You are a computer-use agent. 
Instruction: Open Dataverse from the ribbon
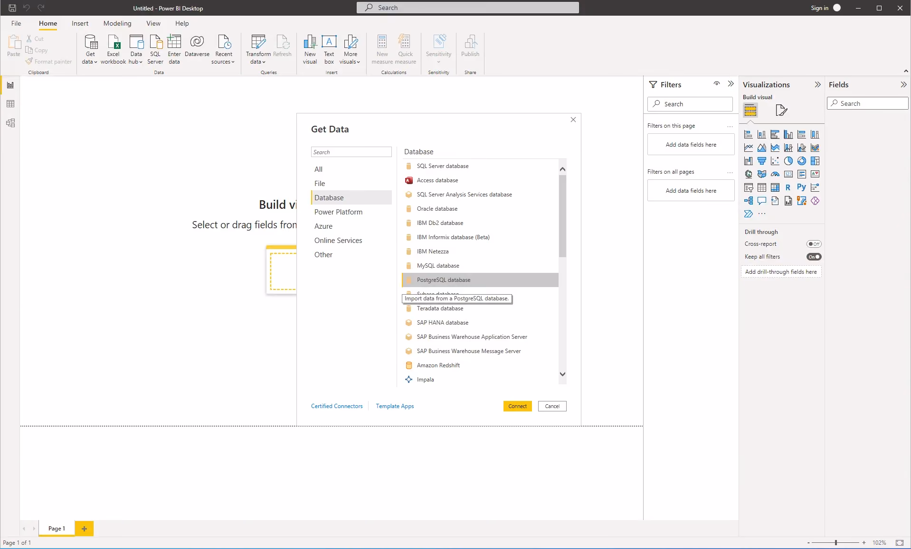pos(197,46)
